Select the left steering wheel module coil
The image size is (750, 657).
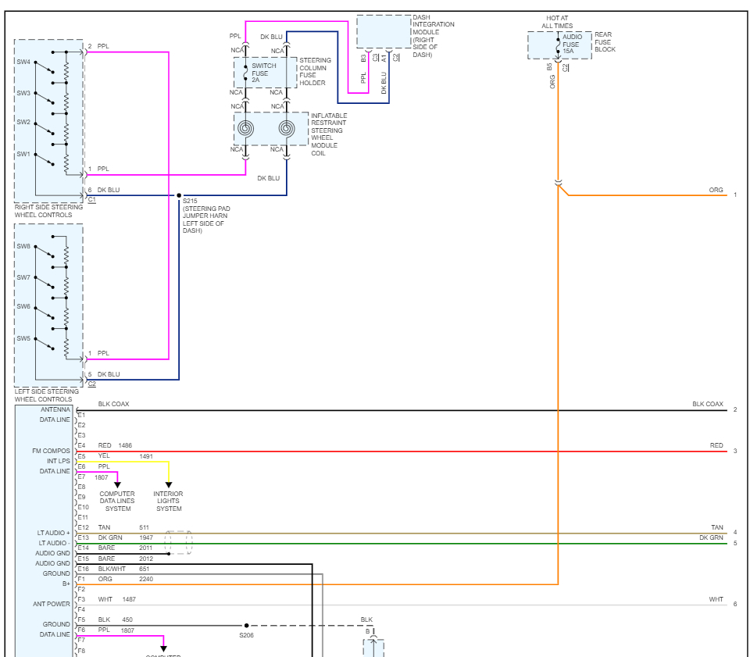click(245, 129)
